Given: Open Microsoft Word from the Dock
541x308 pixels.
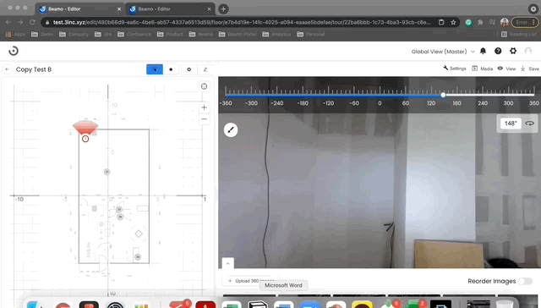Looking at the screenshot, I should pyautogui.click(x=284, y=305).
